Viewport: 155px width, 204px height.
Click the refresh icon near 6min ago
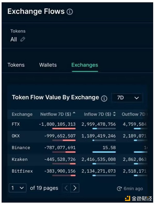click(119, 189)
